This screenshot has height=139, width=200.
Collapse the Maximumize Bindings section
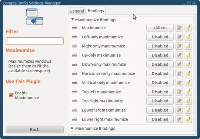[x=73, y=19]
